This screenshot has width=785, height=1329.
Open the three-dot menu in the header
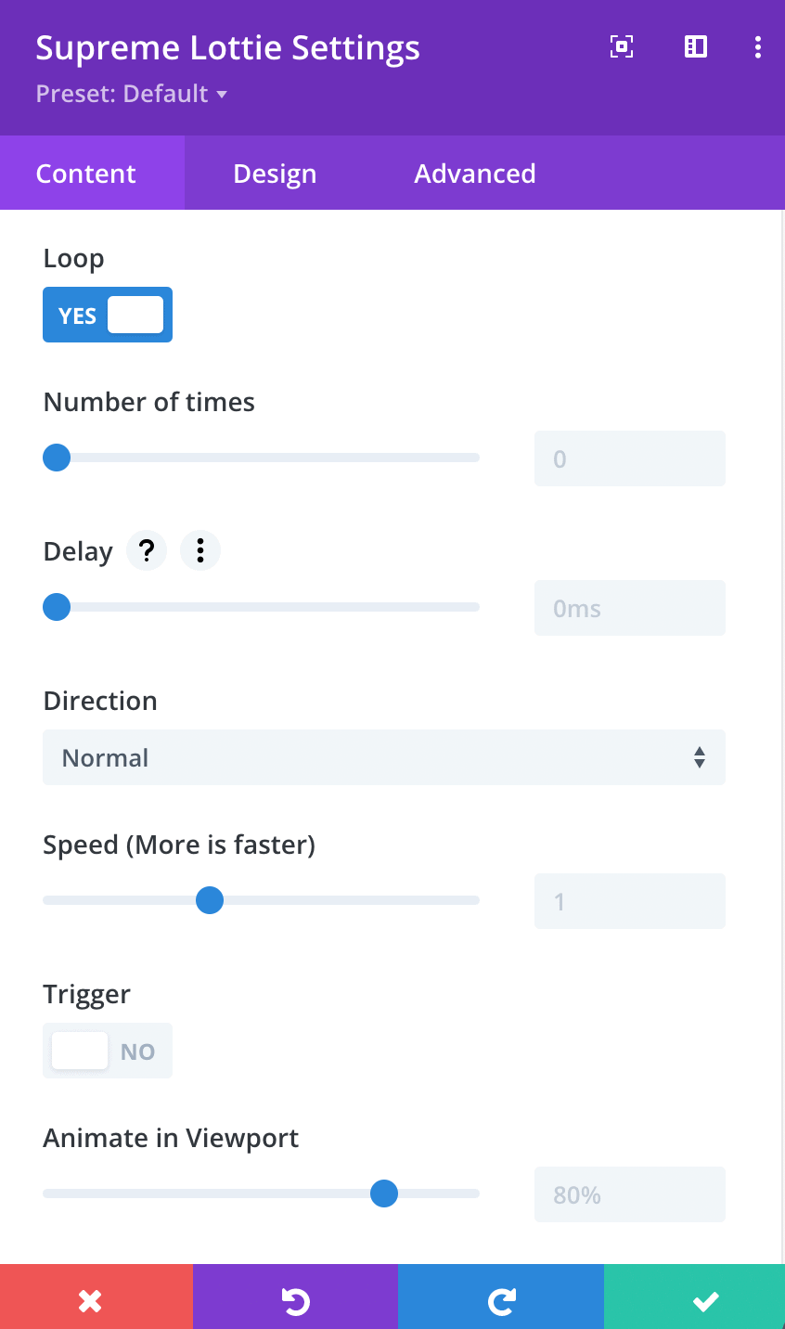point(758,46)
